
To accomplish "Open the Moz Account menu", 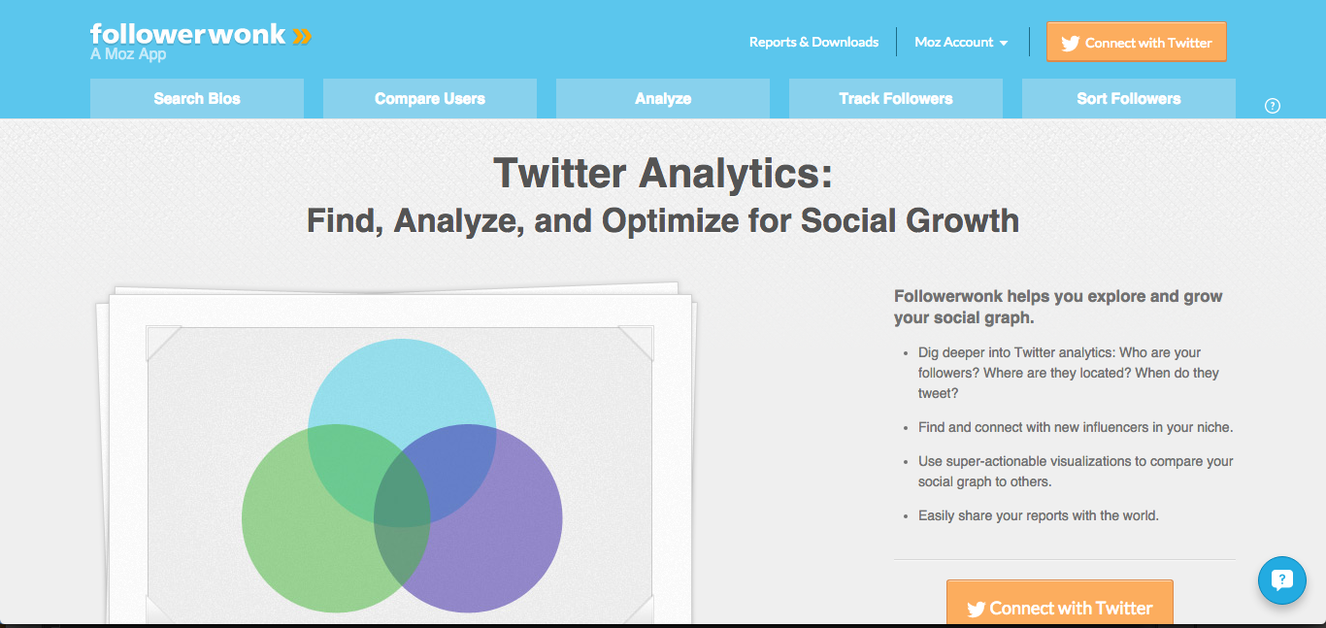I will [x=961, y=42].
